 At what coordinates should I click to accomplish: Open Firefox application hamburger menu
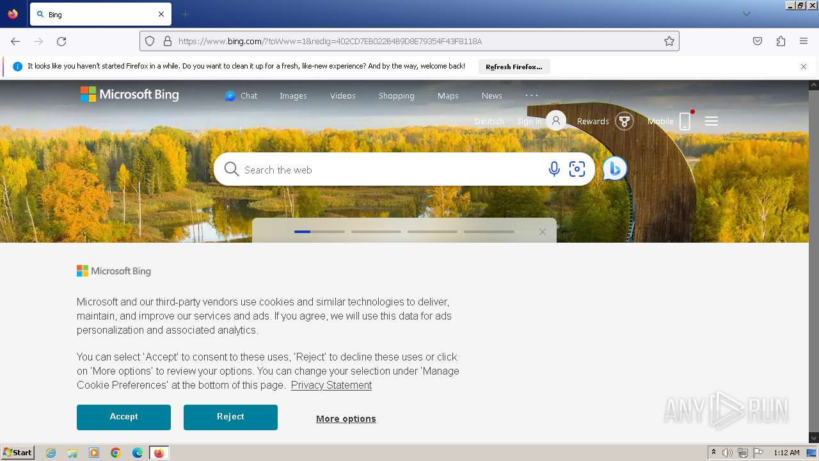[804, 41]
